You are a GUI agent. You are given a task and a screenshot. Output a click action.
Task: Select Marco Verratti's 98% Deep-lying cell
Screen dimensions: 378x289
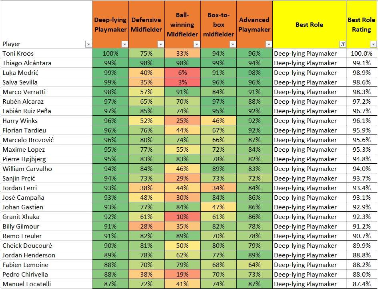(x=110, y=92)
